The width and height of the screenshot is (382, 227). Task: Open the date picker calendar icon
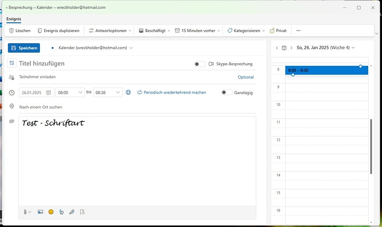(49, 92)
